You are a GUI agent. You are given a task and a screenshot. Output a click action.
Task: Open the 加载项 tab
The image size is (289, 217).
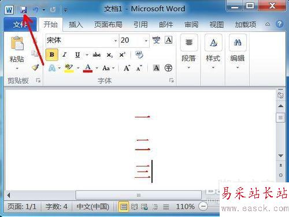click(246, 24)
